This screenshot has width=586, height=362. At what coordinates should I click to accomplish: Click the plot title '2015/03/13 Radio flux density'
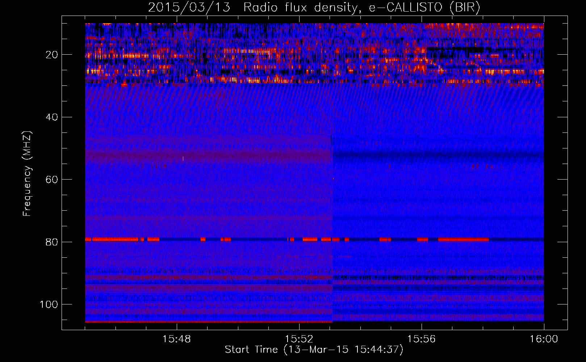[x=314, y=8]
